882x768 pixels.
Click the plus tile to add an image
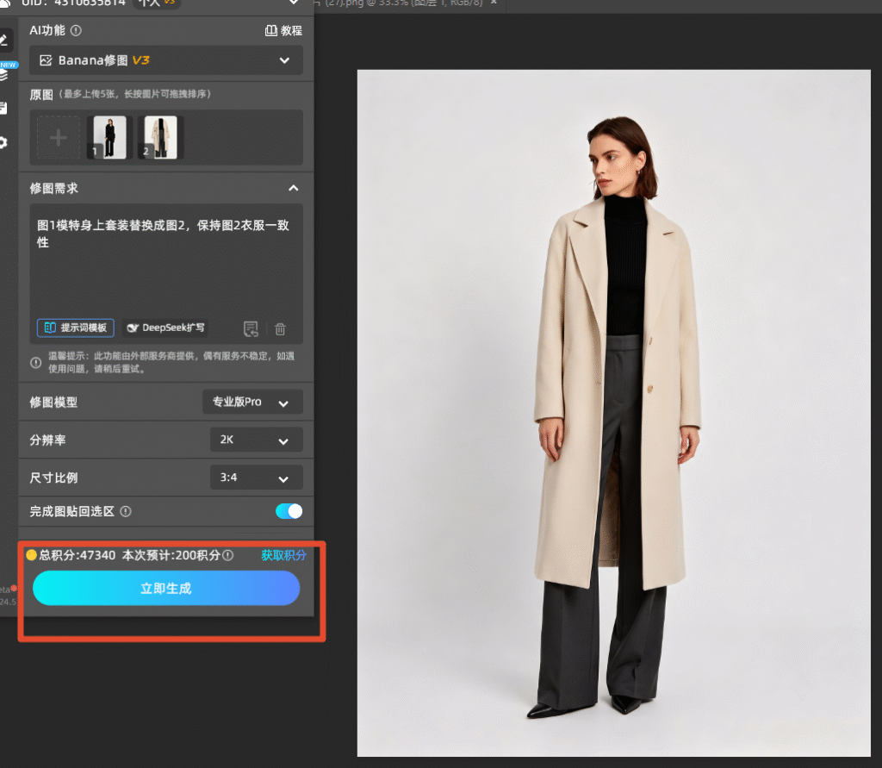tap(59, 137)
